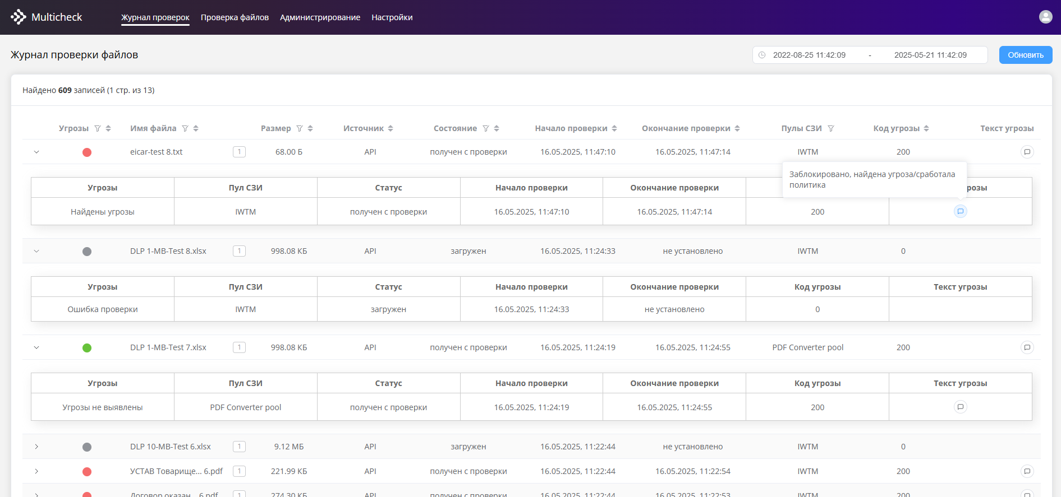Click the count badge next to DLP 10-MB-Test 6.xlsx

(239, 446)
